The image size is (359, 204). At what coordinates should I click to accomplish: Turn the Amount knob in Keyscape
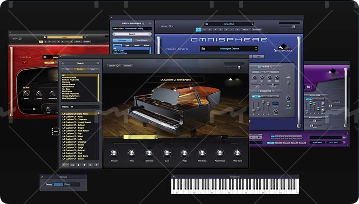point(114,153)
